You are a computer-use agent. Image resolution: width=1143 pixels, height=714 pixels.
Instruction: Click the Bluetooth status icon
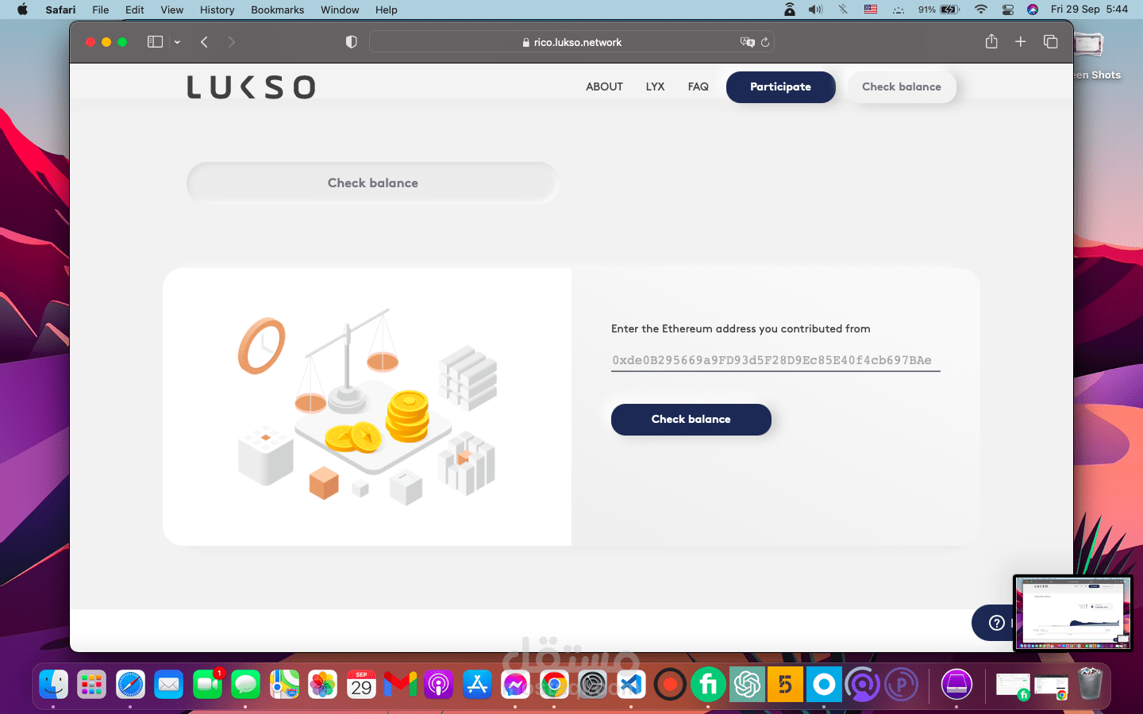click(x=843, y=10)
